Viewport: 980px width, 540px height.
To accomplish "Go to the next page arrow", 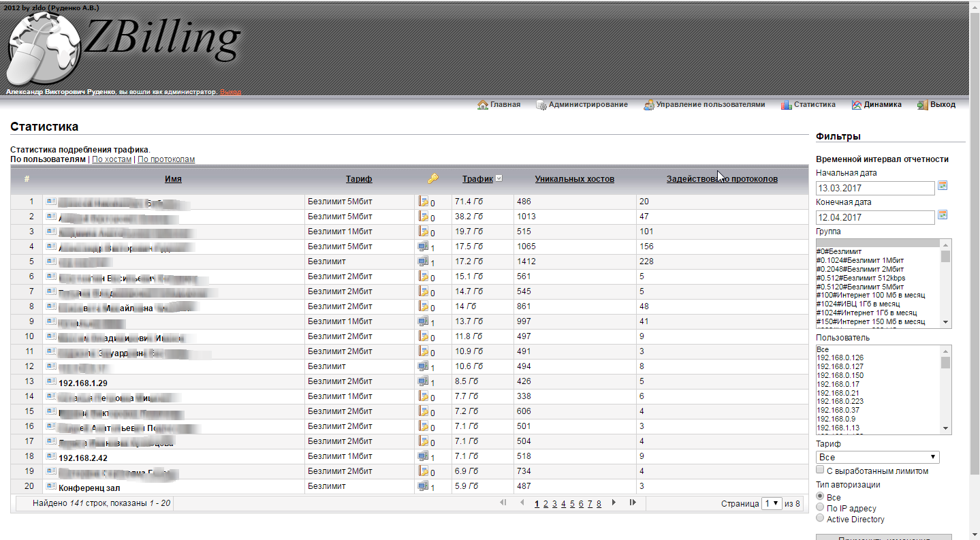I will [x=614, y=503].
